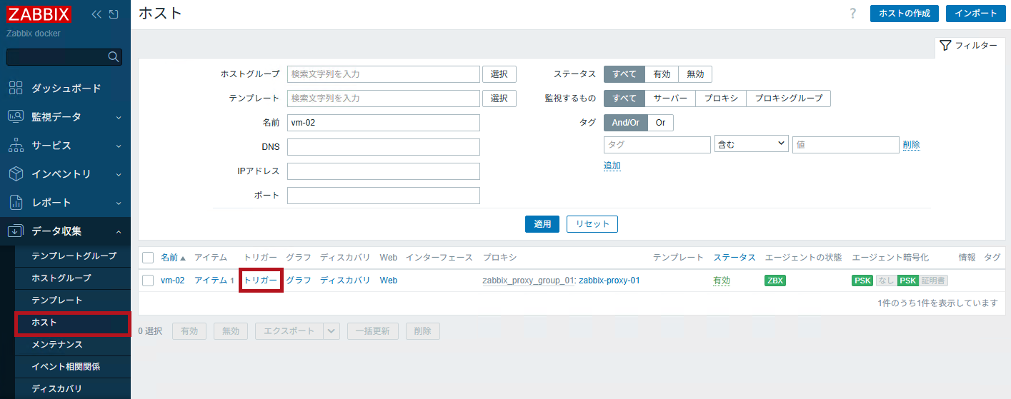Check the select-all hosts checkbox
Screen dimensions: 1011x399
click(148, 258)
